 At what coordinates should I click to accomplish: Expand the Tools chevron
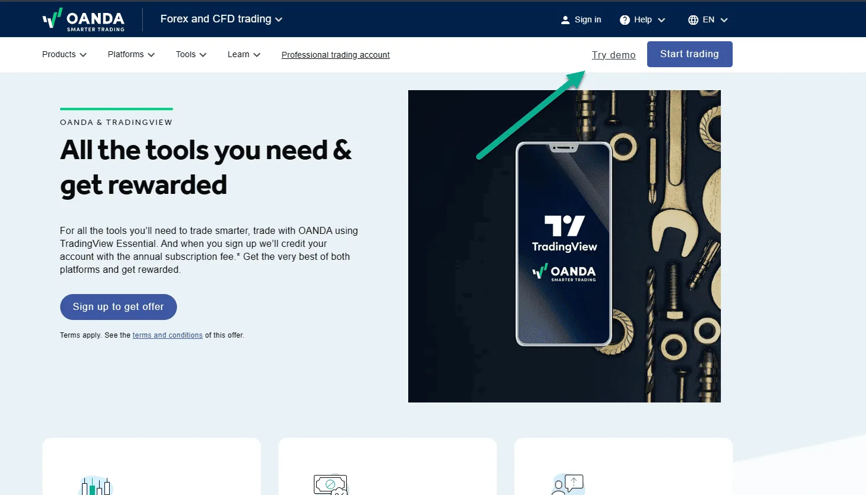click(x=203, y=55)
